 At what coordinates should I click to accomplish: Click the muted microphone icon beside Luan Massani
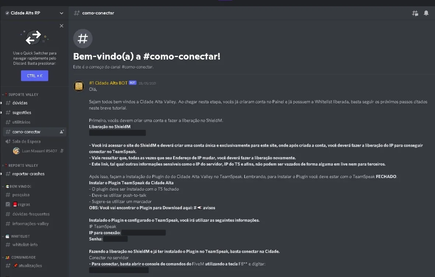tap(62, 151)
